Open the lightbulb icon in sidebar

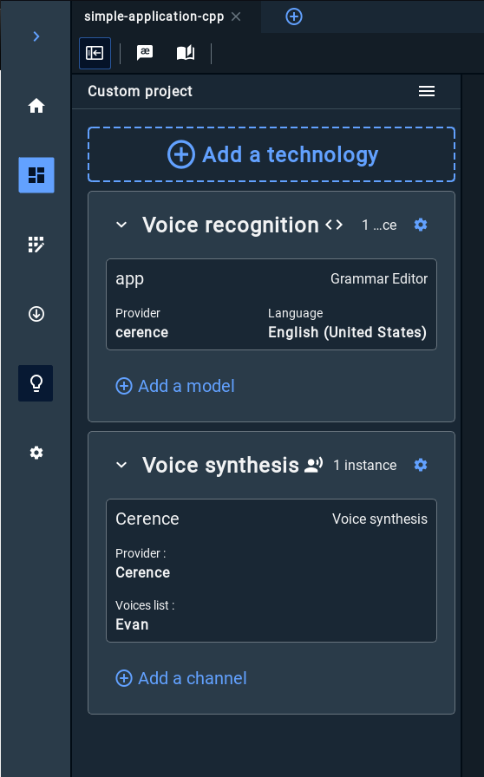(x=36, y=383)
